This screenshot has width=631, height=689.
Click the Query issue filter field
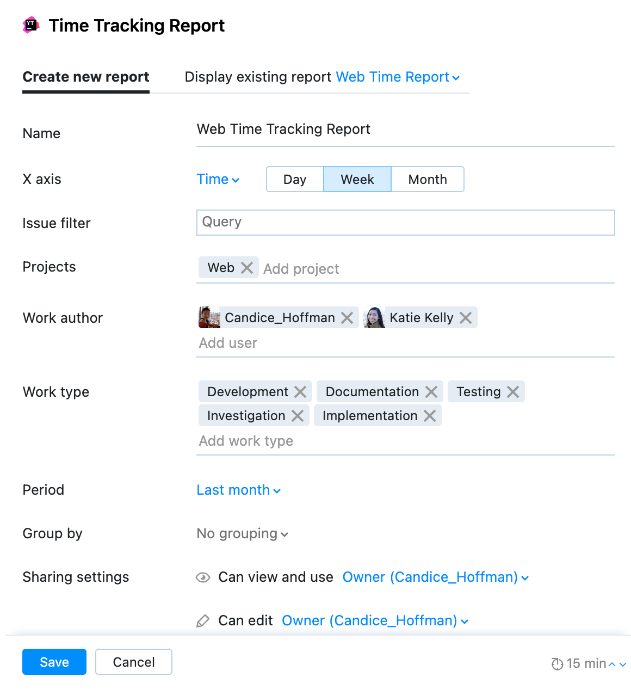[405, 222]
